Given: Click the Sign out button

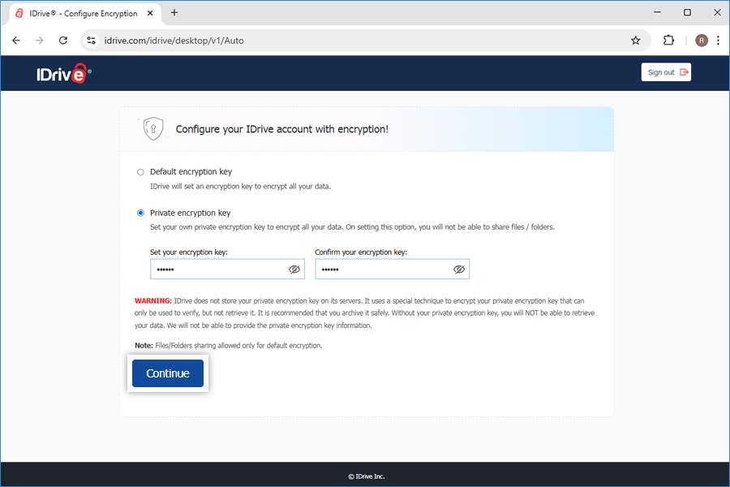Looking at the screenshot, I should (666, 72).
